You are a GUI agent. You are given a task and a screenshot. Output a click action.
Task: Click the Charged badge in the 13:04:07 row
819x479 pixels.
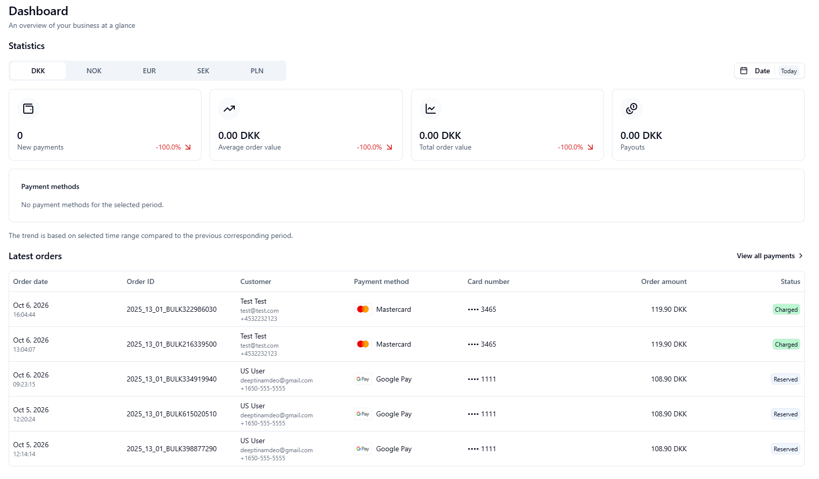point(786,345)
